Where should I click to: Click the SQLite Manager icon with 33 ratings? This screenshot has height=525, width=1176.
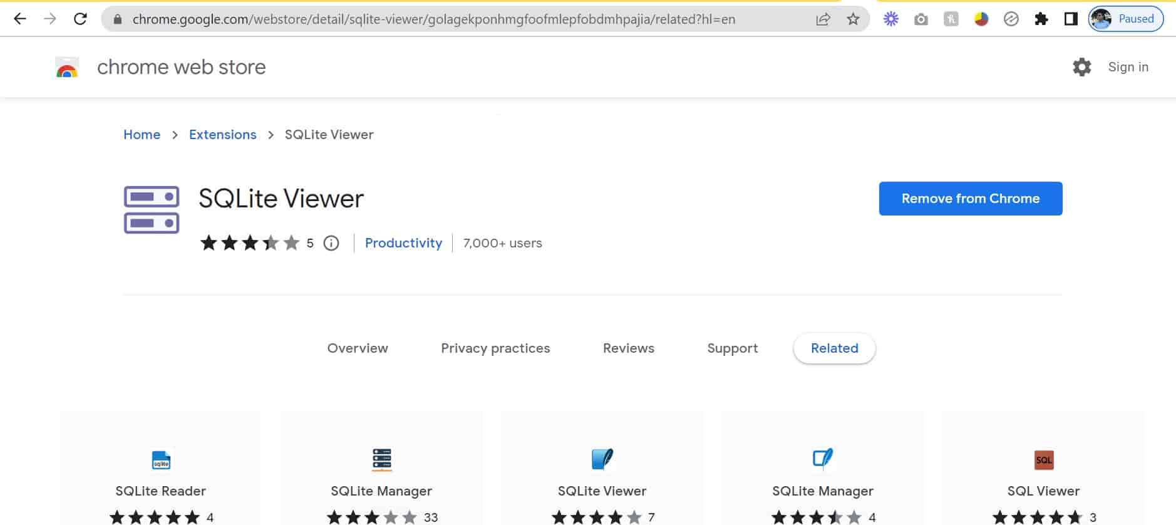pos(381,460)
